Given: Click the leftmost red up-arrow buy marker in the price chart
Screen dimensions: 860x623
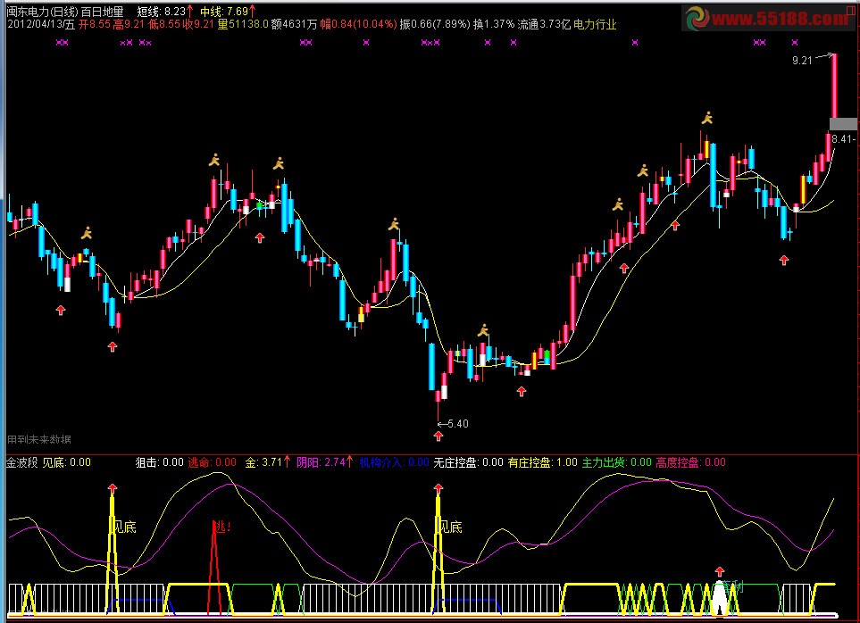Looking at the screenshot, I should 61,310.
